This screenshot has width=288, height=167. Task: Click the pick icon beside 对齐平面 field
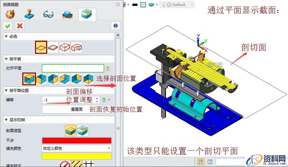(x=108, y=68)
